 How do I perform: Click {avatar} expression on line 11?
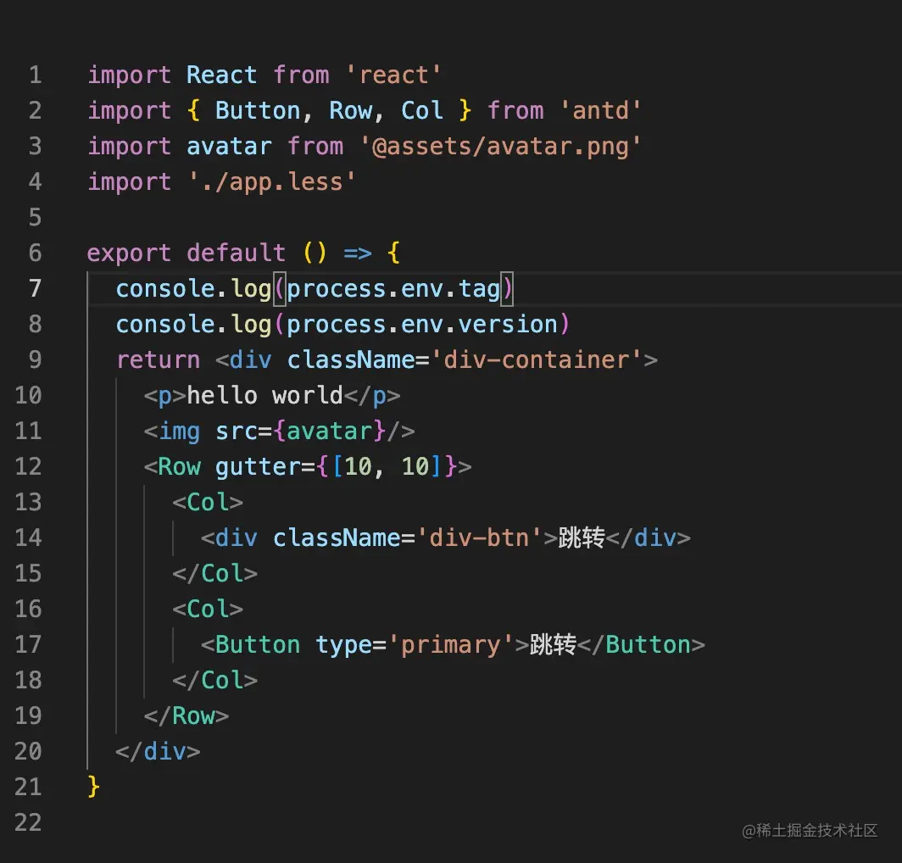[329, 431]
